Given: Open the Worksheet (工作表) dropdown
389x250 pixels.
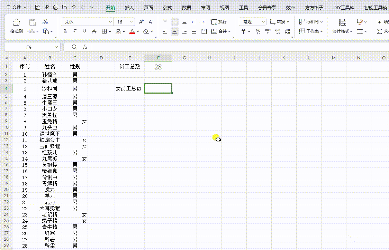Looking at the screenshot, I should point(311,31).
